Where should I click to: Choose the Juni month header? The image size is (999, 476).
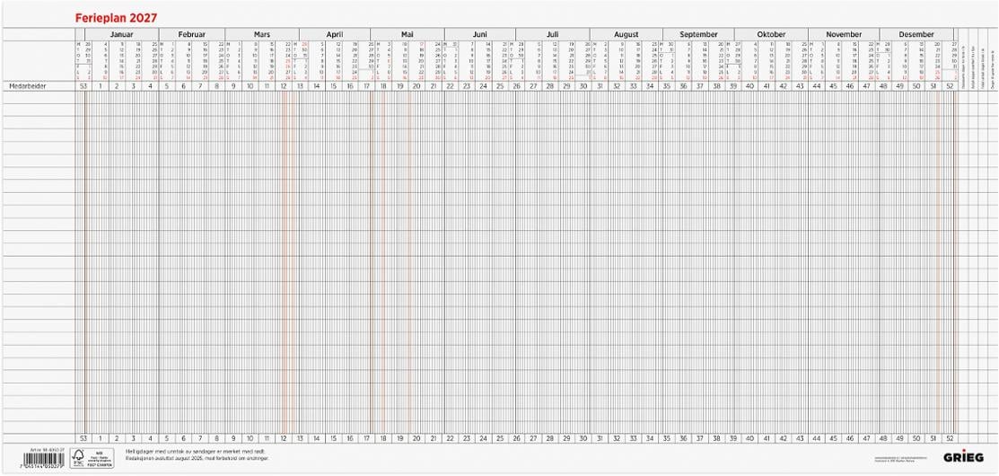pyautogui.click(x=479, y=34)
